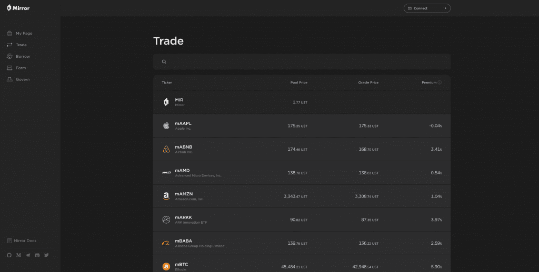Open GitHub icon in sidebar footer
Viewport: 539px width, 272px height.
pos(9,255)
